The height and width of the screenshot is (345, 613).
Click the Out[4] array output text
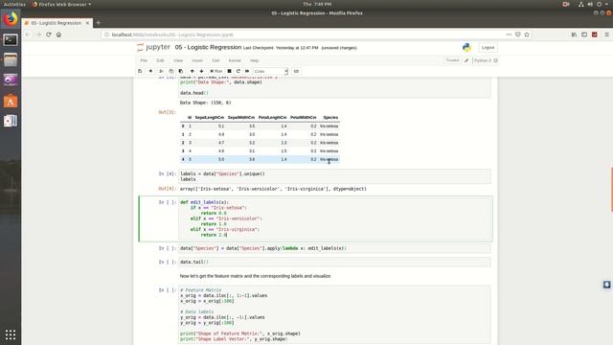click(x=273, y=189)
